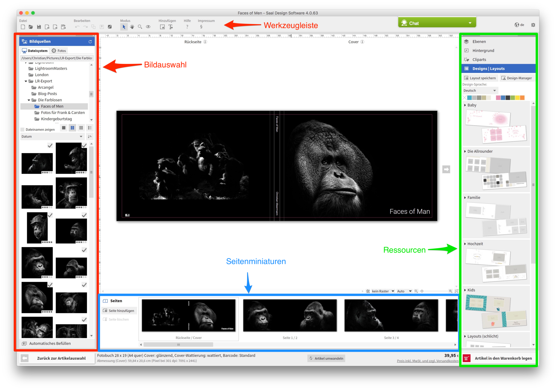This screenshot has height=390, width=556.
Task: Select the arrow pointer mode tool
Action: (x=124, y=27)
